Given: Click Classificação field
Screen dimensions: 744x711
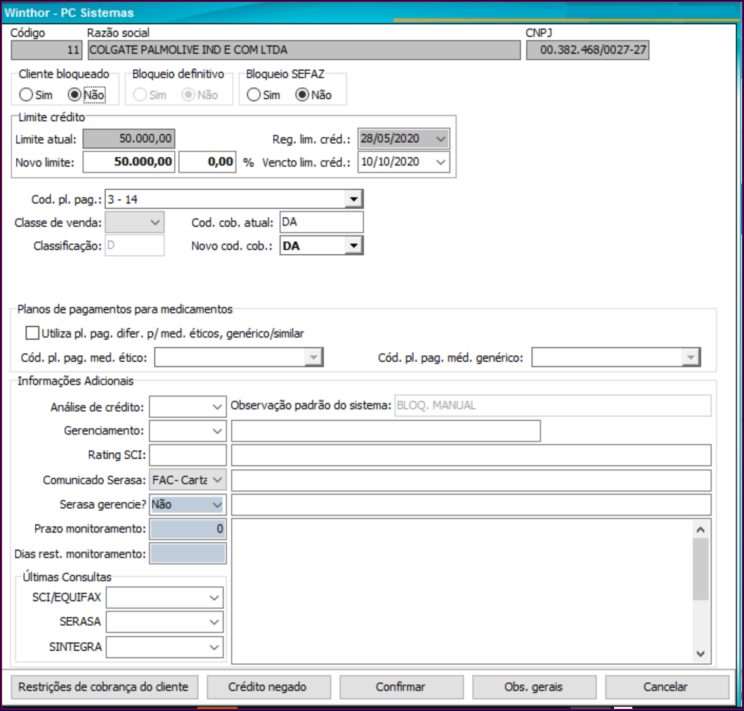Looking at the screenshot, I should tap(135, 245).
